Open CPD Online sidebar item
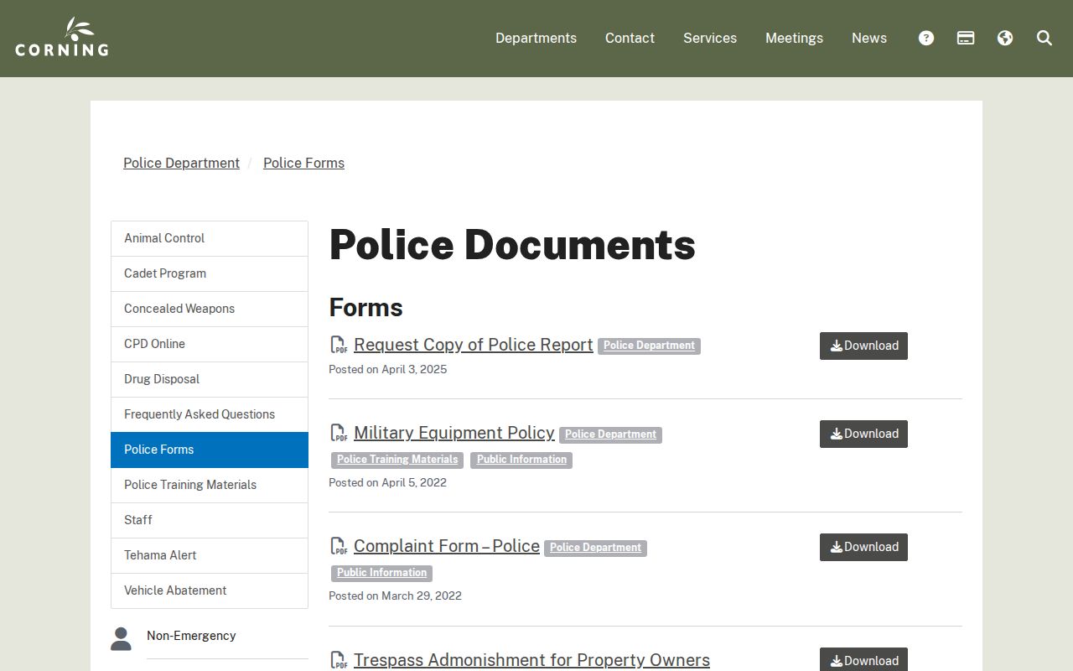Screen dimensions: 1073x671 pyautogui.click(x=210, y=344)
